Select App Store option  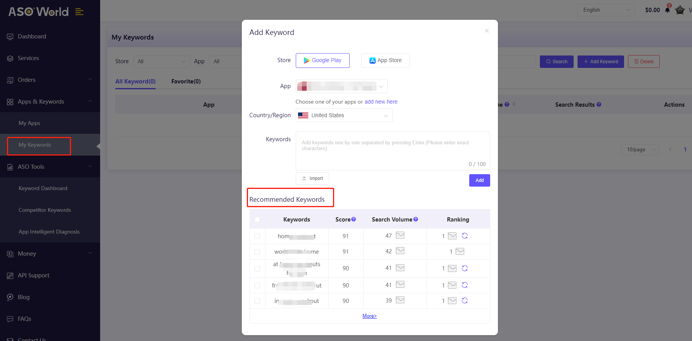coord(385,61)
